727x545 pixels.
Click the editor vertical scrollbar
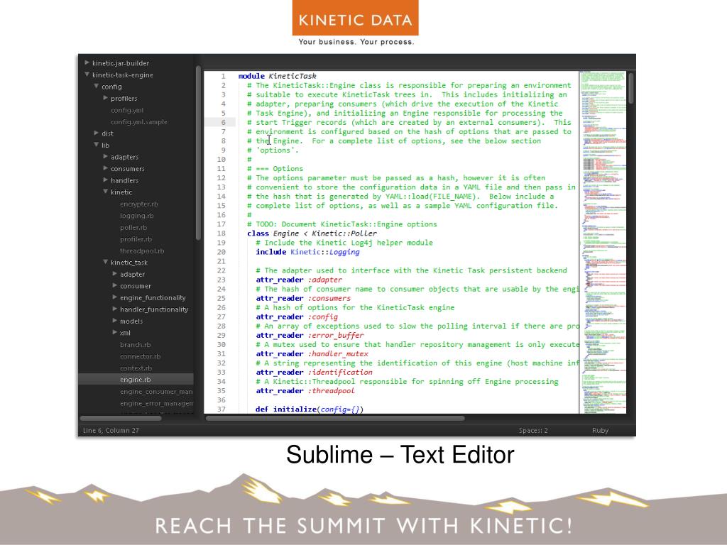tap(630, 88)
